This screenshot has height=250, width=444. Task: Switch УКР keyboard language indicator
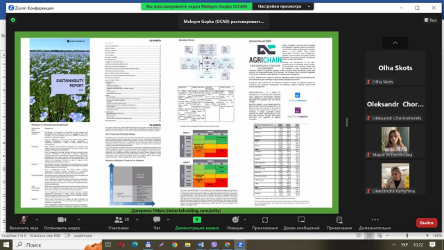[404, 244]
